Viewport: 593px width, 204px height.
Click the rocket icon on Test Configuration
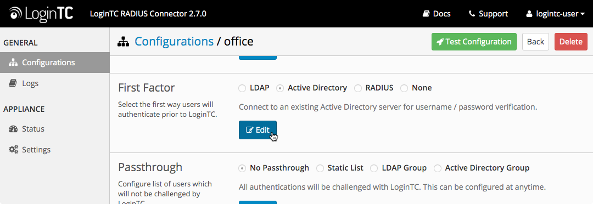[440, 42]
